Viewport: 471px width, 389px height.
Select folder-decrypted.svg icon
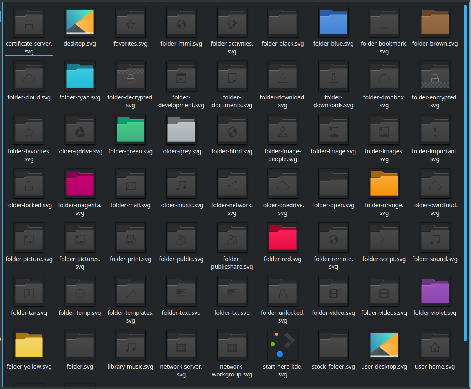(130, 76)
